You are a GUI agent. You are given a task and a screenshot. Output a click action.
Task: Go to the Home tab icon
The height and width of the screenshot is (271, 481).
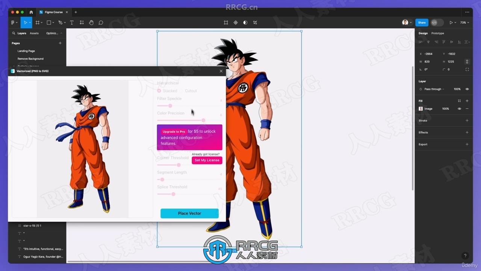click(31, 12)
